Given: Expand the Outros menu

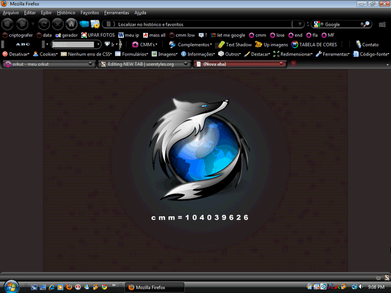Looking at the screenshot, I should coord(229,54).
